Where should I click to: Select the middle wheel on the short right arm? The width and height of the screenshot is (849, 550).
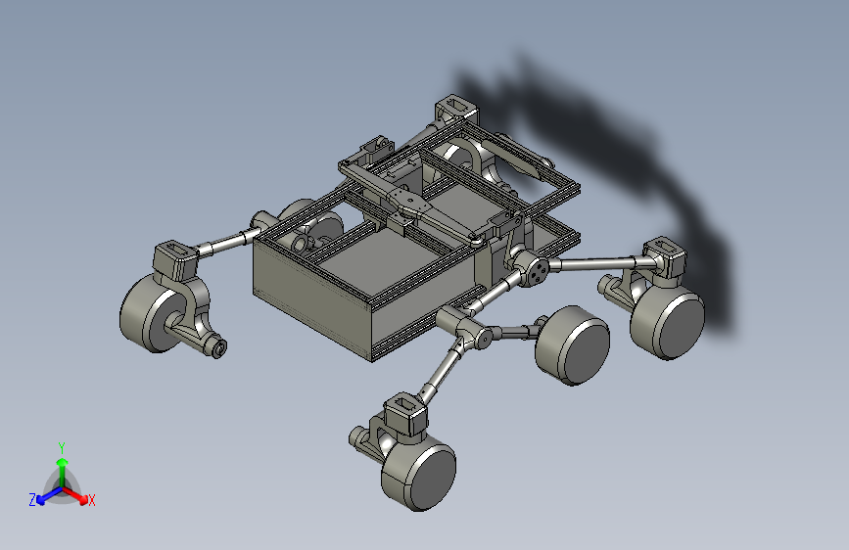pos(573,345)
